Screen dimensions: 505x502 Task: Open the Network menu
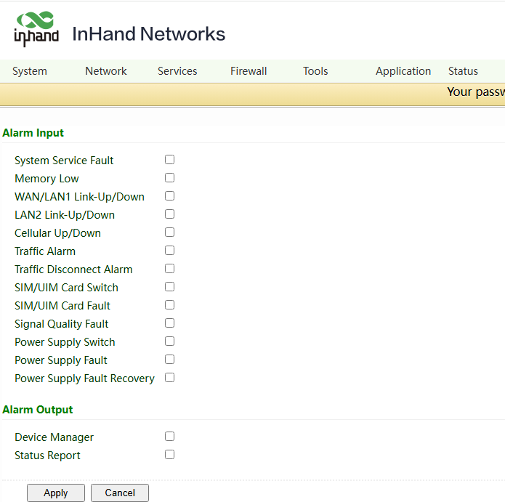[x=106, y=71]
